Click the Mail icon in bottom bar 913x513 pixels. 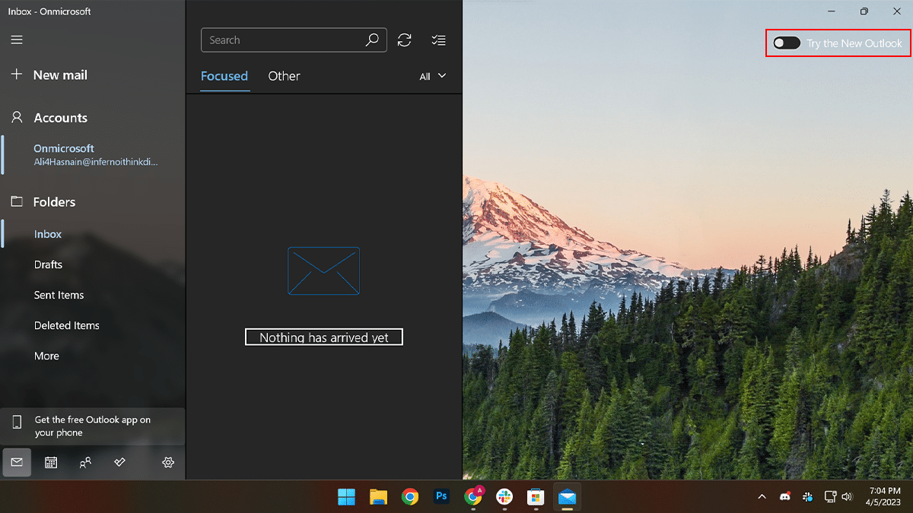coord(17,462)
